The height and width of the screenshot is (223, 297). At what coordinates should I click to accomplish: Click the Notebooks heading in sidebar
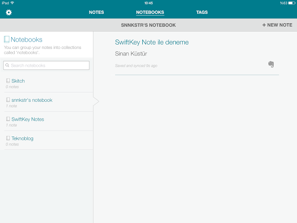[27, 40]
